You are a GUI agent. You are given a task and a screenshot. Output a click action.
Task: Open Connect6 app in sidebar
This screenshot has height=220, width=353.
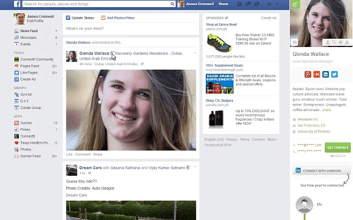(x=28, y=137)
